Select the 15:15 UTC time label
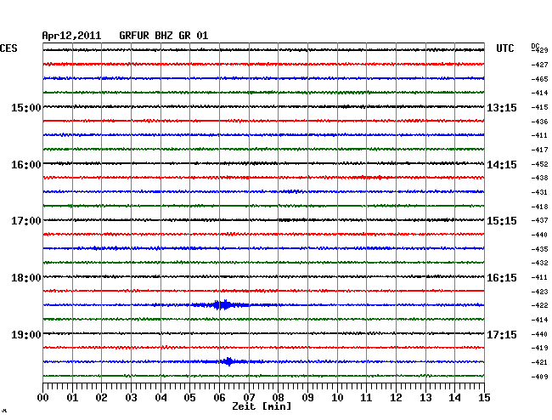Image resolution: width=552 pixels, height=420 pixels. click(x=502, y=221)
